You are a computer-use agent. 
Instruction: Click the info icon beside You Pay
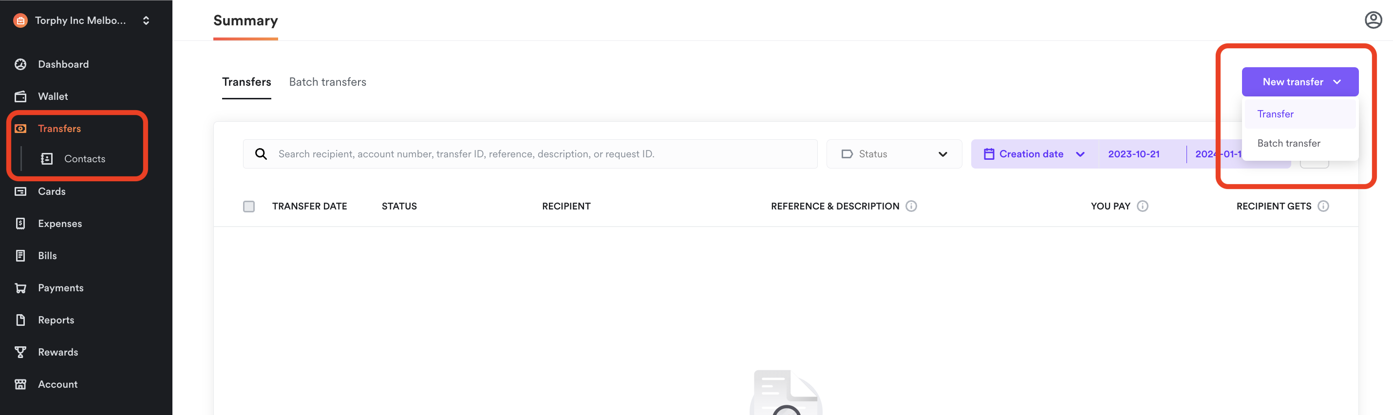click(x=1142, y=206)
